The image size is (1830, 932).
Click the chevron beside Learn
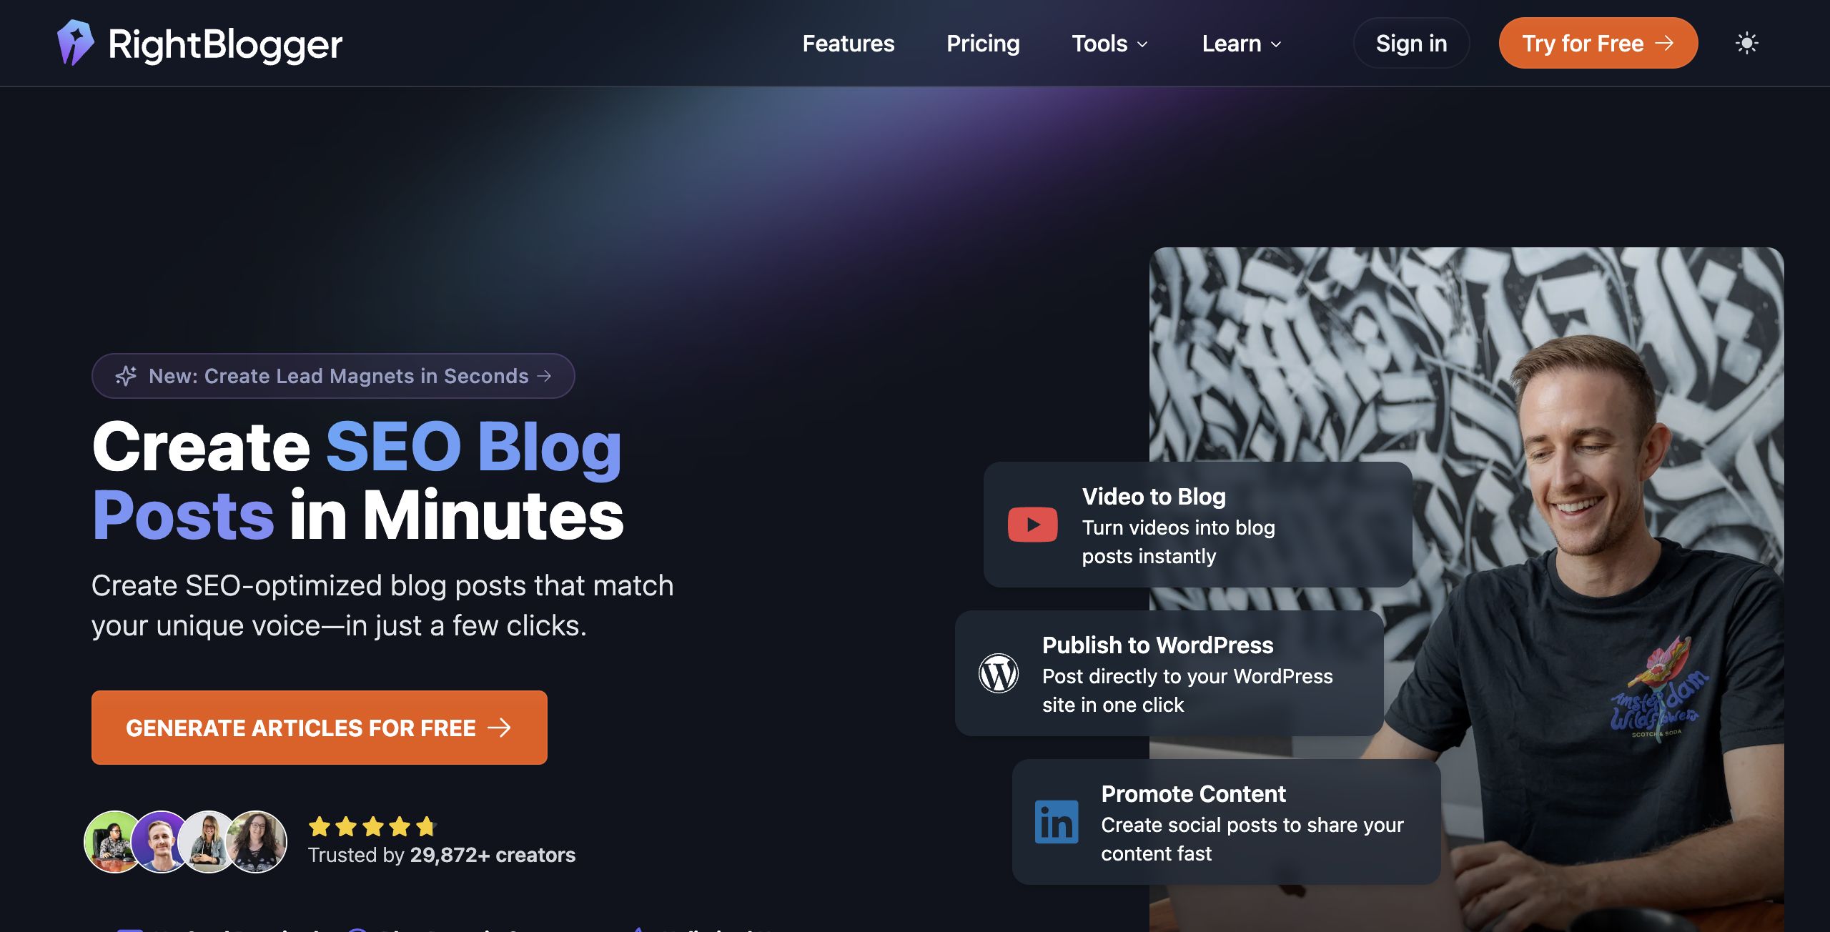click(1276, 44)
